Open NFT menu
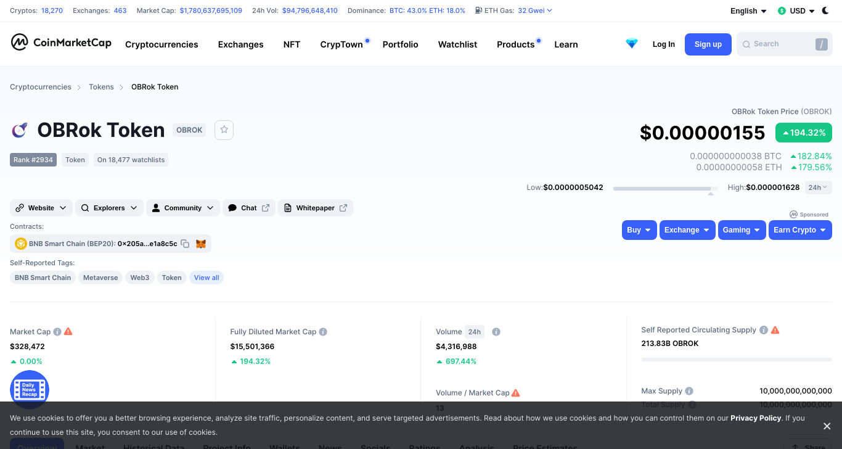842x449 pixels. pyautogui.click(x=292, y=44)
